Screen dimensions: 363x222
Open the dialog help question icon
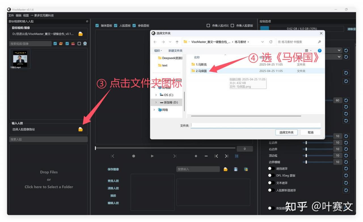pos(320,51)
